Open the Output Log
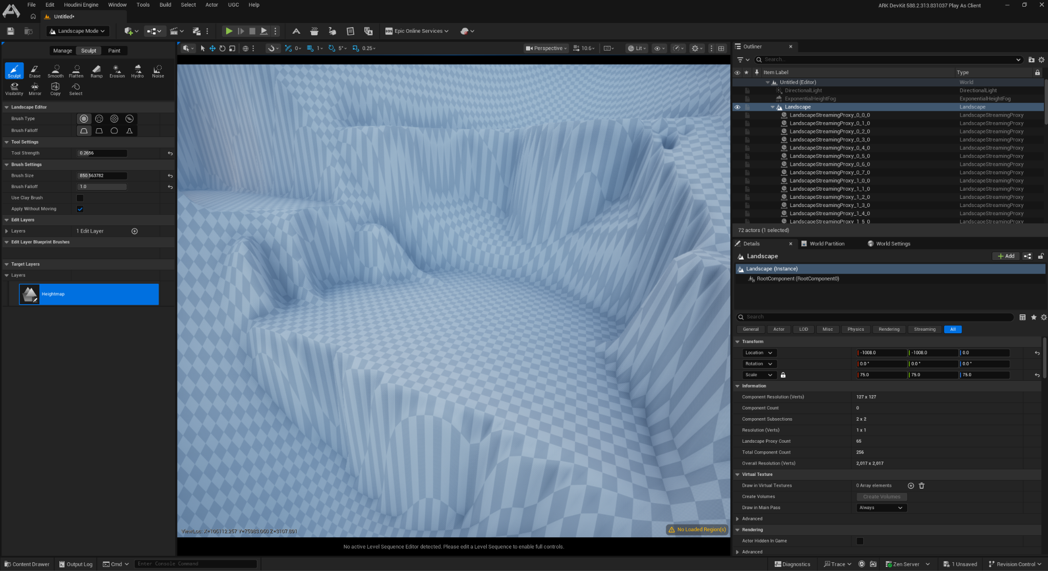This screenshot has height=571, width=1048. [x=76, y=564]
